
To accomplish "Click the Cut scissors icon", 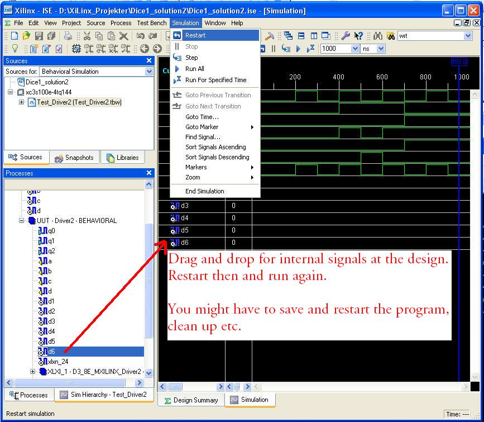I will pos(87,36).
